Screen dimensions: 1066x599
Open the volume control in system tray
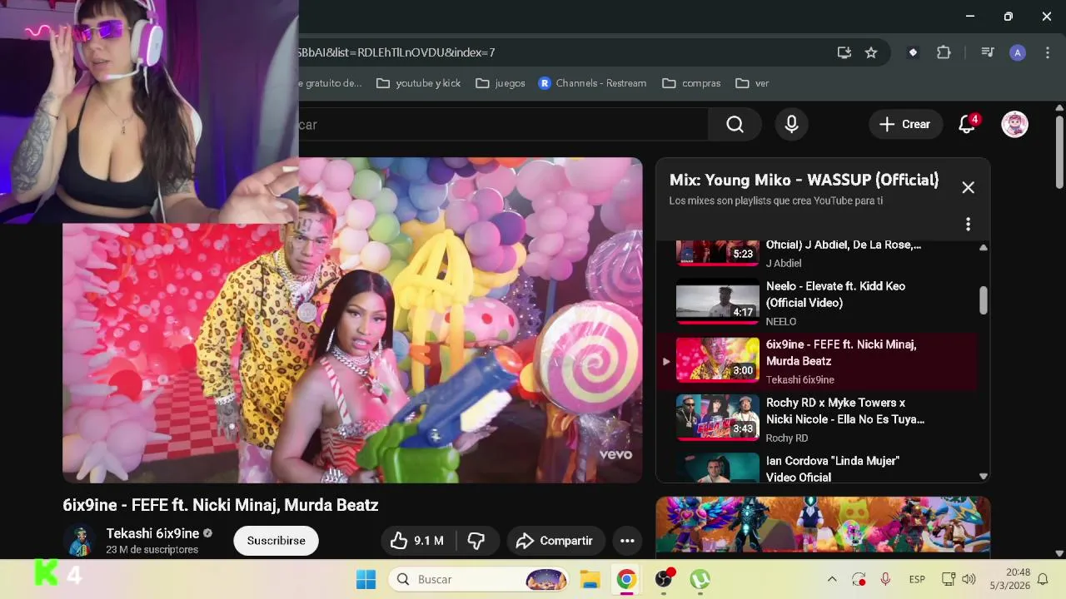coord(969,579)
